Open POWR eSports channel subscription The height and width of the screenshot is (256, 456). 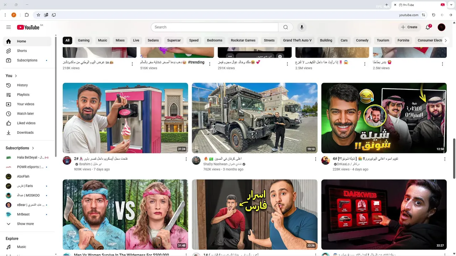coord(27,167)
